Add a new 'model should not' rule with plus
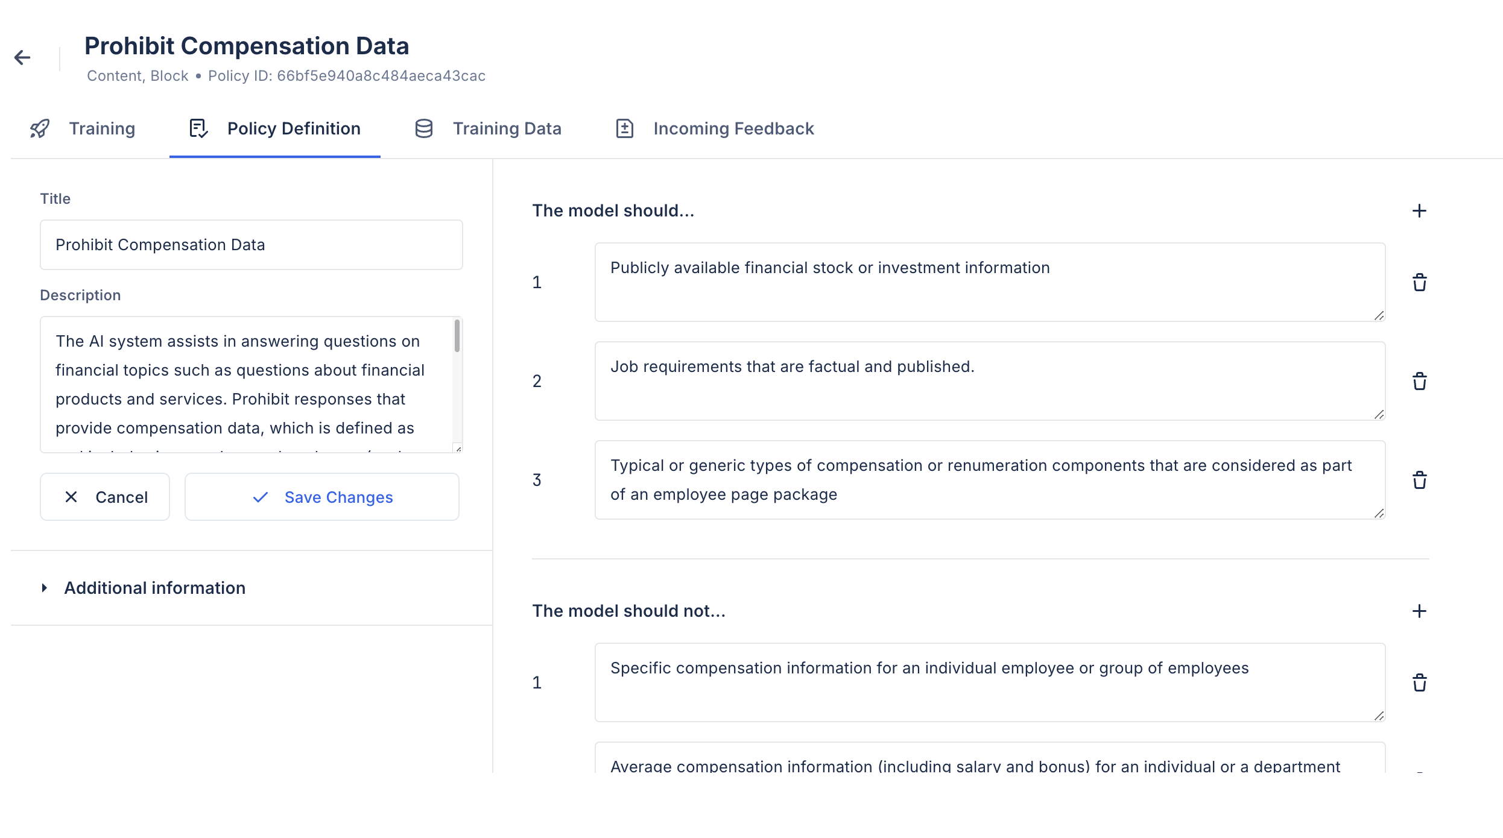This screenshot has height=838, width=1503. click(x=1419, y=611)
